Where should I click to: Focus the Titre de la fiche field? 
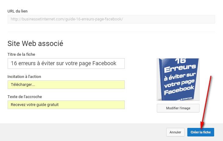coord(66,63)
